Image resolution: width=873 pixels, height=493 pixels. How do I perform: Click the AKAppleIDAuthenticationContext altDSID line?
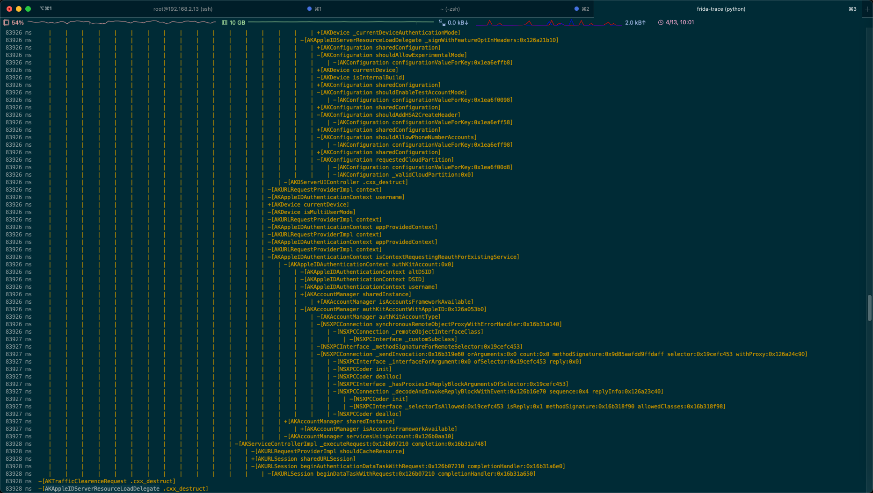[x=367, y=272]
